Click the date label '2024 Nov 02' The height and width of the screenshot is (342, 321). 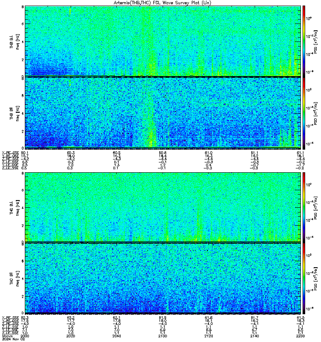[14, 339]
